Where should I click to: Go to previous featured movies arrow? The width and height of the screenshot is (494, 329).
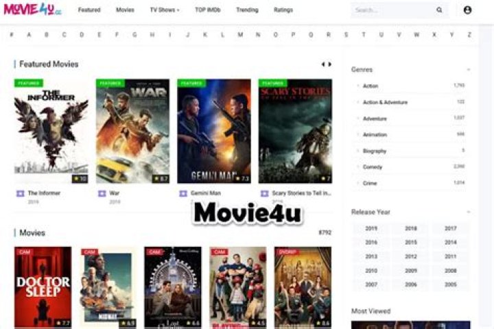(323, 64)
